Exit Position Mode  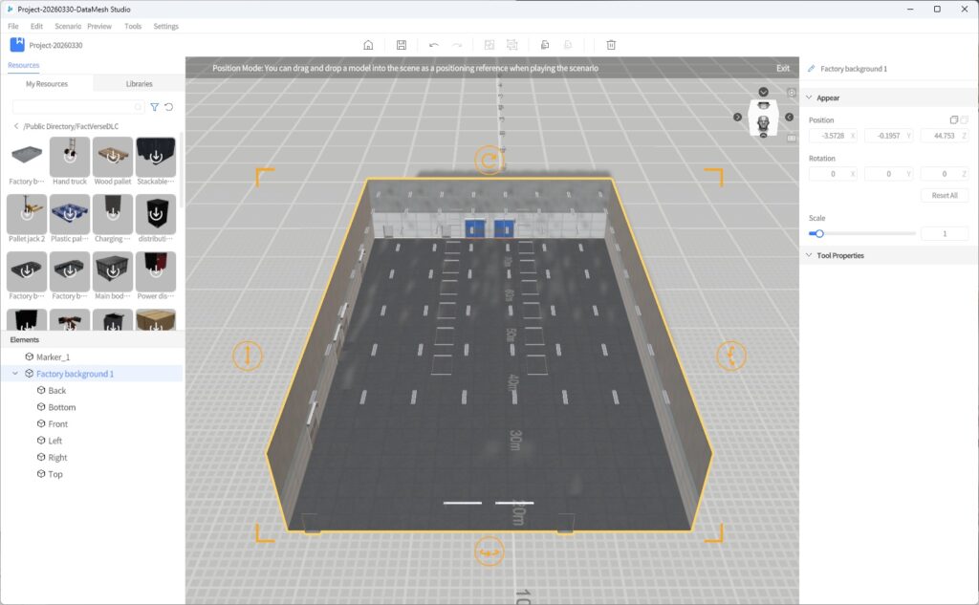click(783, 68)
